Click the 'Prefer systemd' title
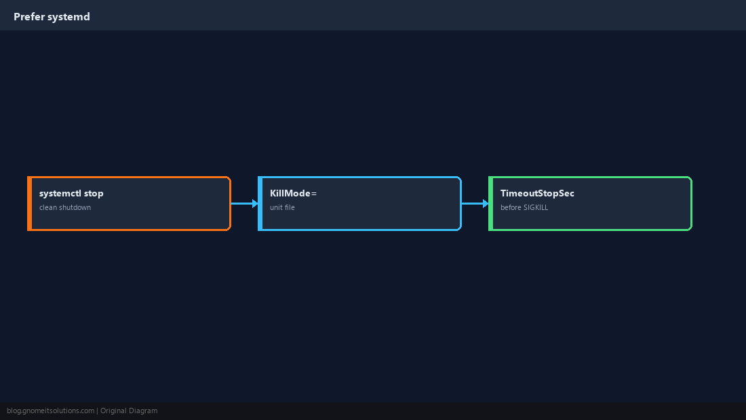746x420 pixels. point(52,17)
